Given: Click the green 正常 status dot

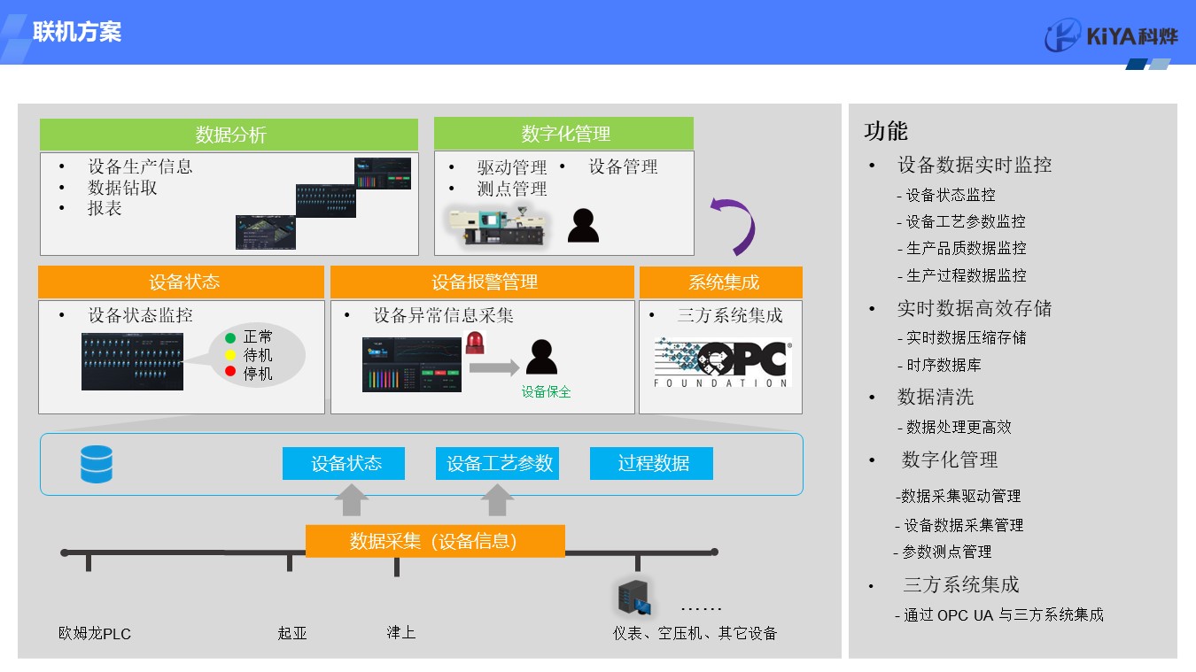Looking at the screenshot, I should coord(230,337).
